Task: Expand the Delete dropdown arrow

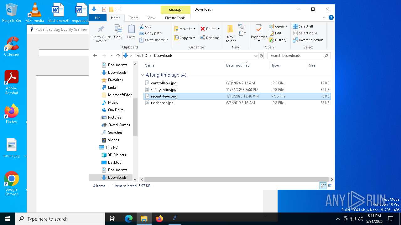Action: (x=219, y=29)
